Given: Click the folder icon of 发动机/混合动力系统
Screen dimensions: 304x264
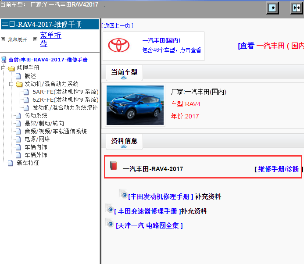Looking at the screenshot, I should (19, 84).
